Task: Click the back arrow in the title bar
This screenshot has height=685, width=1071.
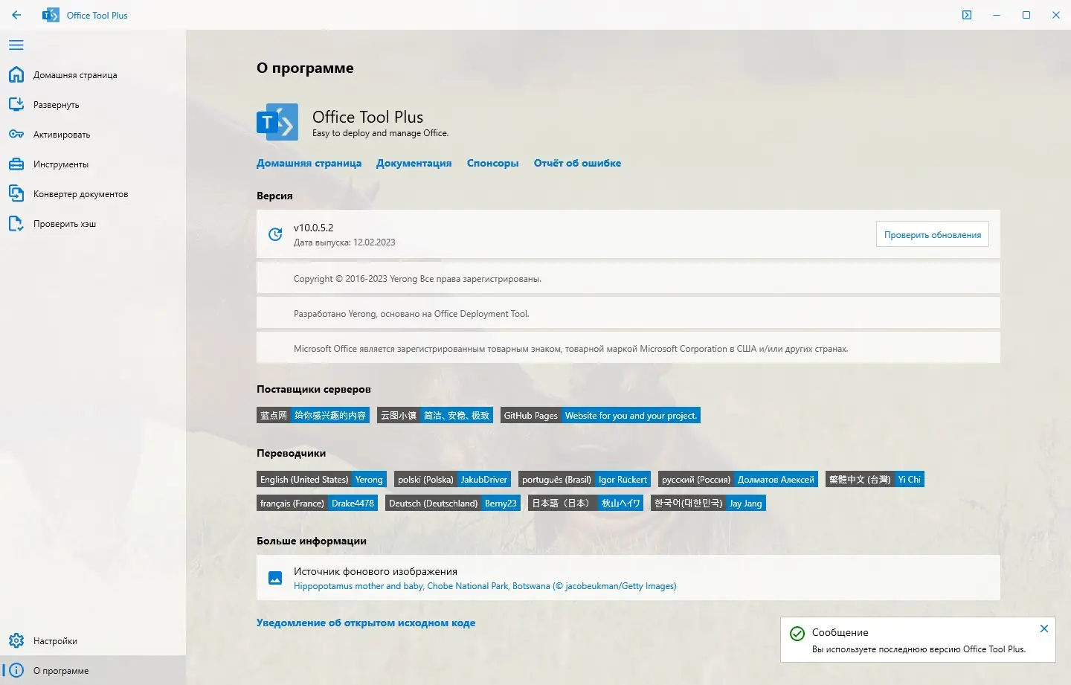Action: click(16, 15)
